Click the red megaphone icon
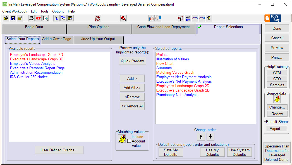292x165 pixels. 123,18
